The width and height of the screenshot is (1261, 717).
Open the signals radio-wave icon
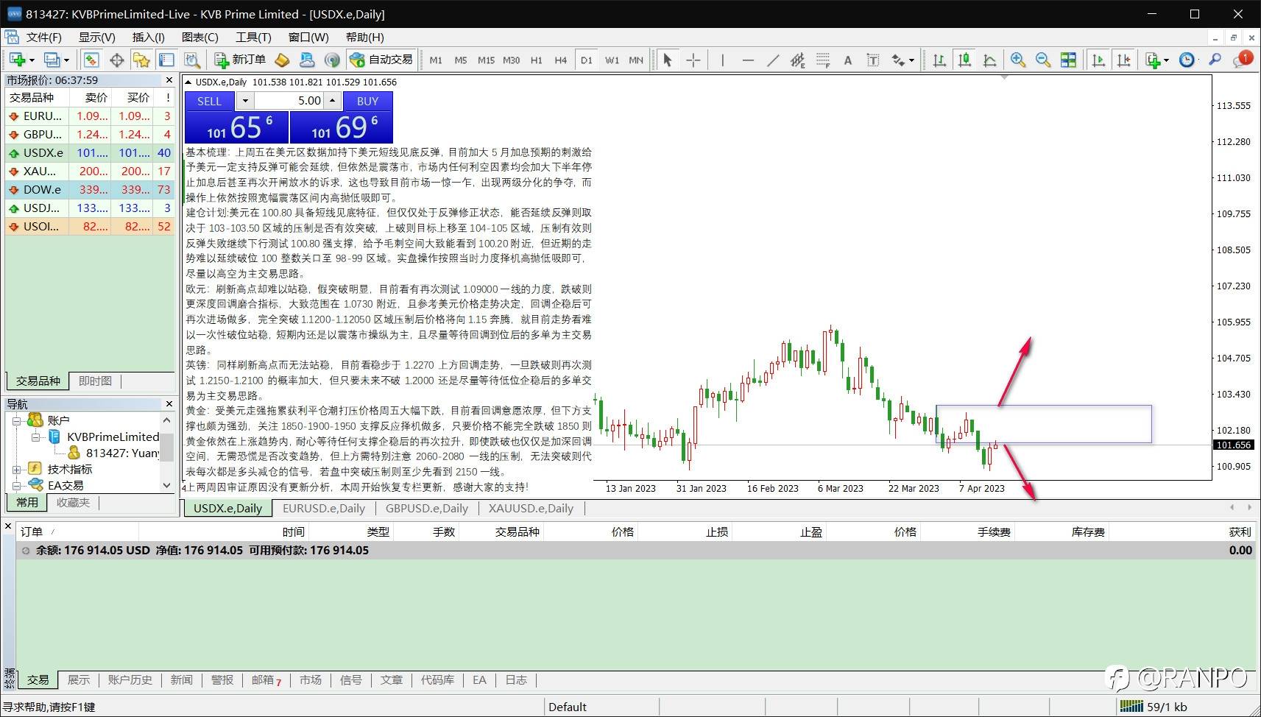333,60
